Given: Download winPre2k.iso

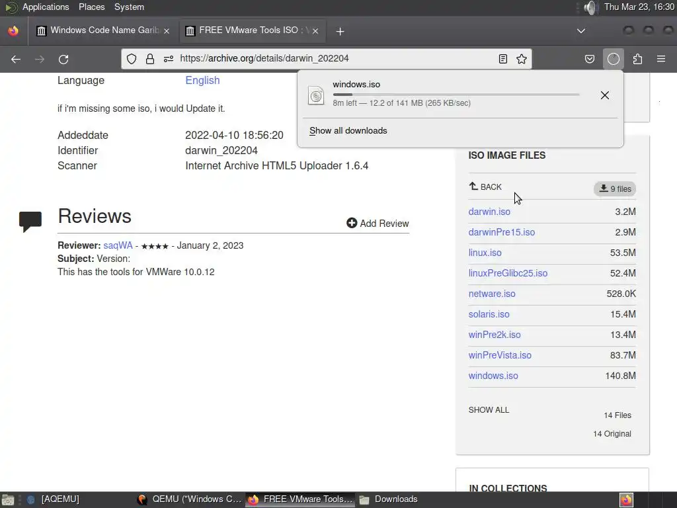Looking at the screenshot, I should pyautogui.click(x=495, y=335).
